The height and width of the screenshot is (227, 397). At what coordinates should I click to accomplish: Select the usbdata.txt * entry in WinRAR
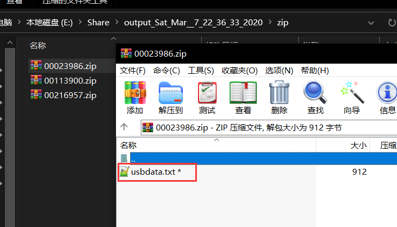[x=156, y=172]
